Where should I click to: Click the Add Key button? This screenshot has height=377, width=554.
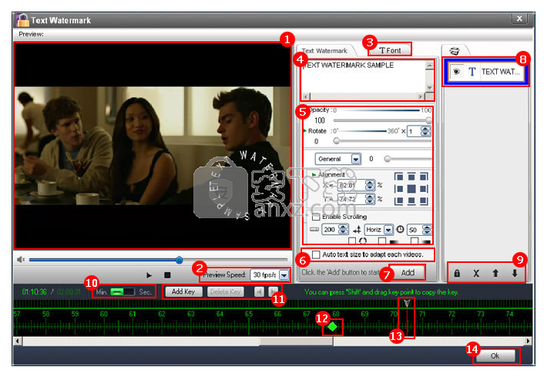pyautogui.click(x=183, y=292)
